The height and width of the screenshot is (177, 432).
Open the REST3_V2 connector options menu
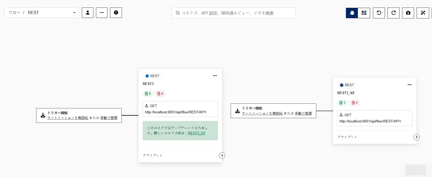(x=409, y=85)
